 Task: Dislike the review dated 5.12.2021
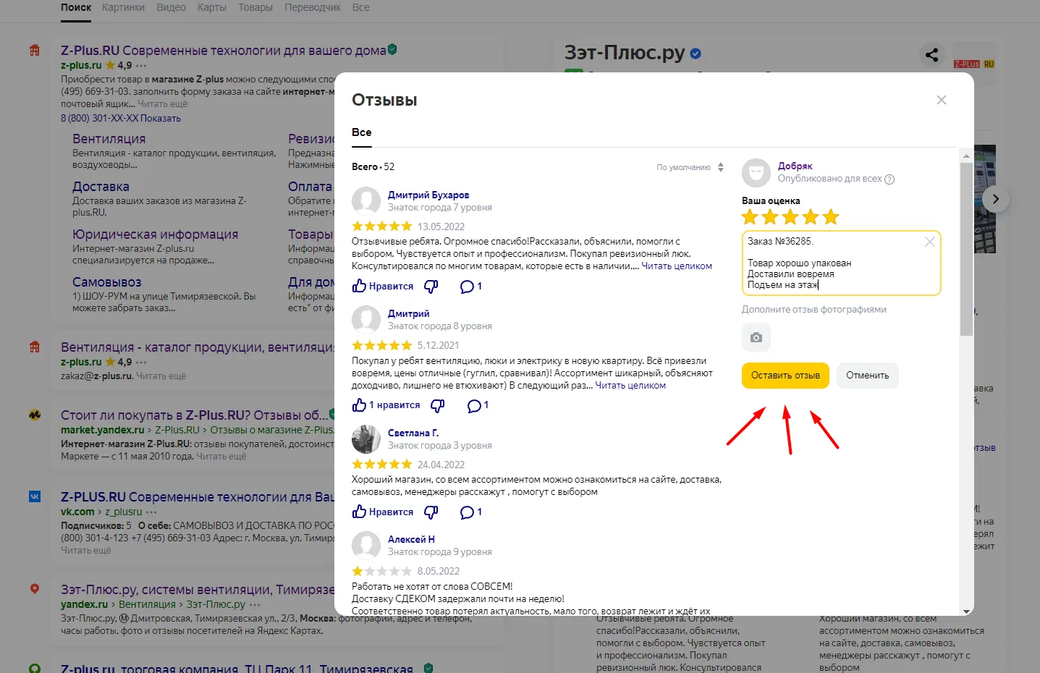point(438,405)
